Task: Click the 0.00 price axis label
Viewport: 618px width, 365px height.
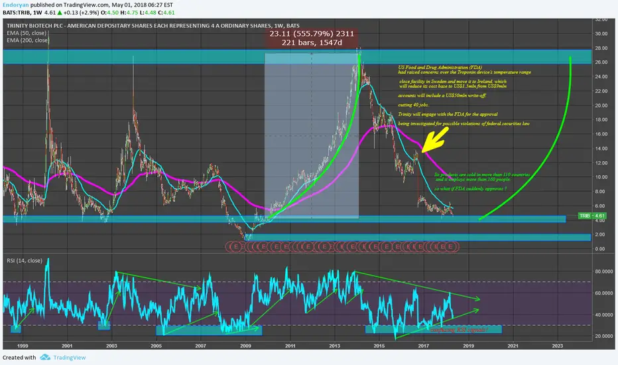Action: click(600, 249)
